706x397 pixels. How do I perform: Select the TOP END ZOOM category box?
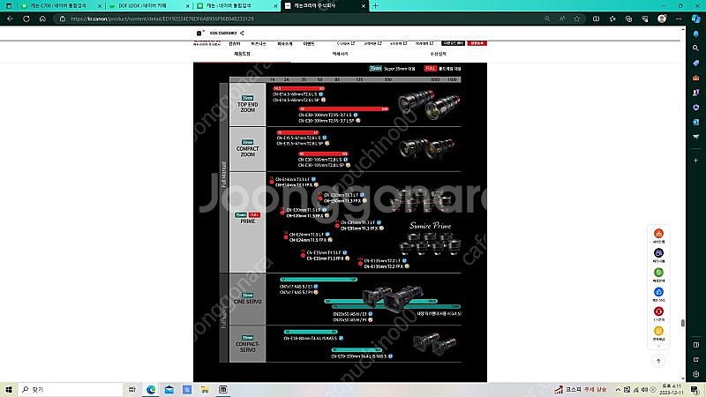pos(247,104)
